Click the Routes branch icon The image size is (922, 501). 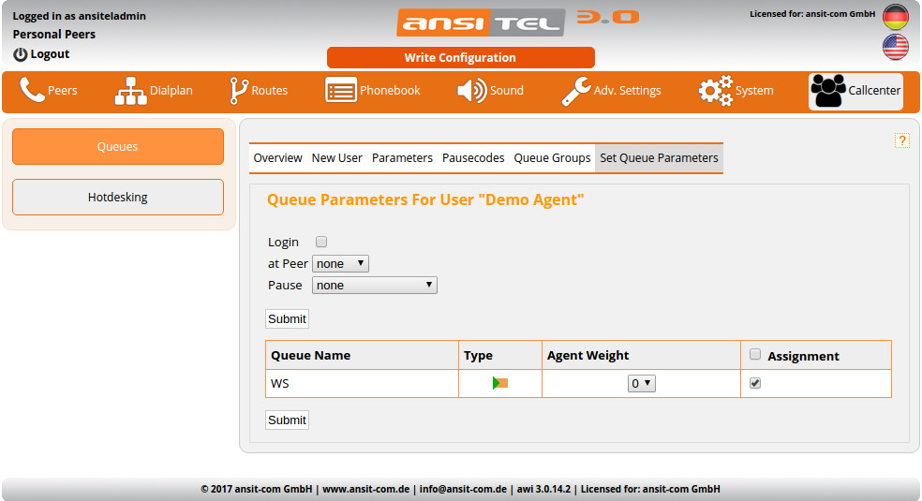click(x=238, y=91)
